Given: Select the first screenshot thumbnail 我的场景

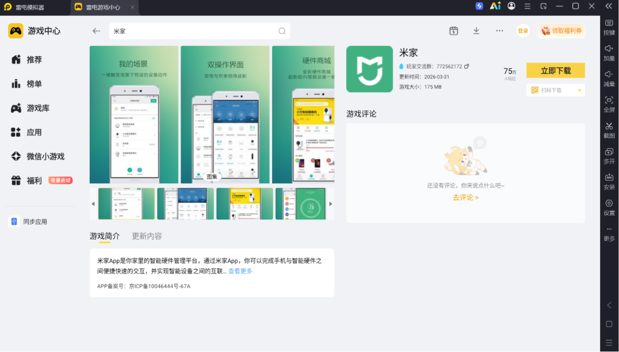Looking at the screenshot, I should point(126,204).
